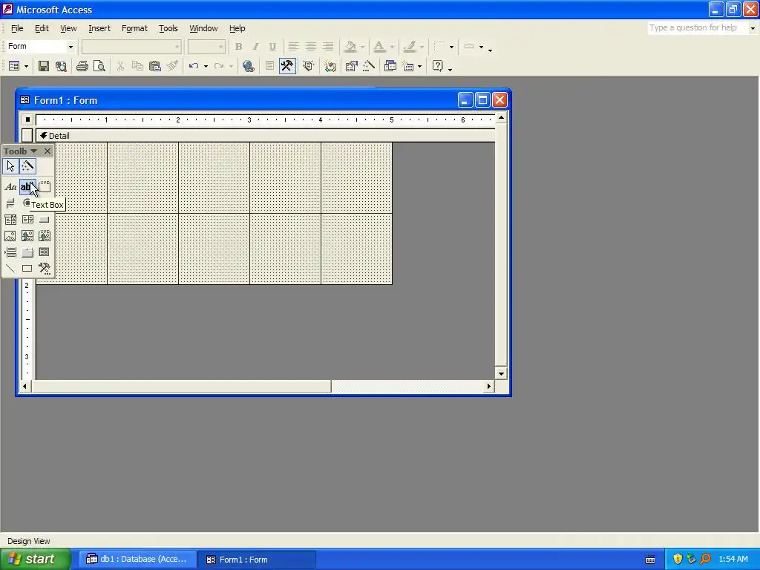Screen dimensions: 760x570
Task: Open the Font name combo box
Action: [x=131, y=47]
